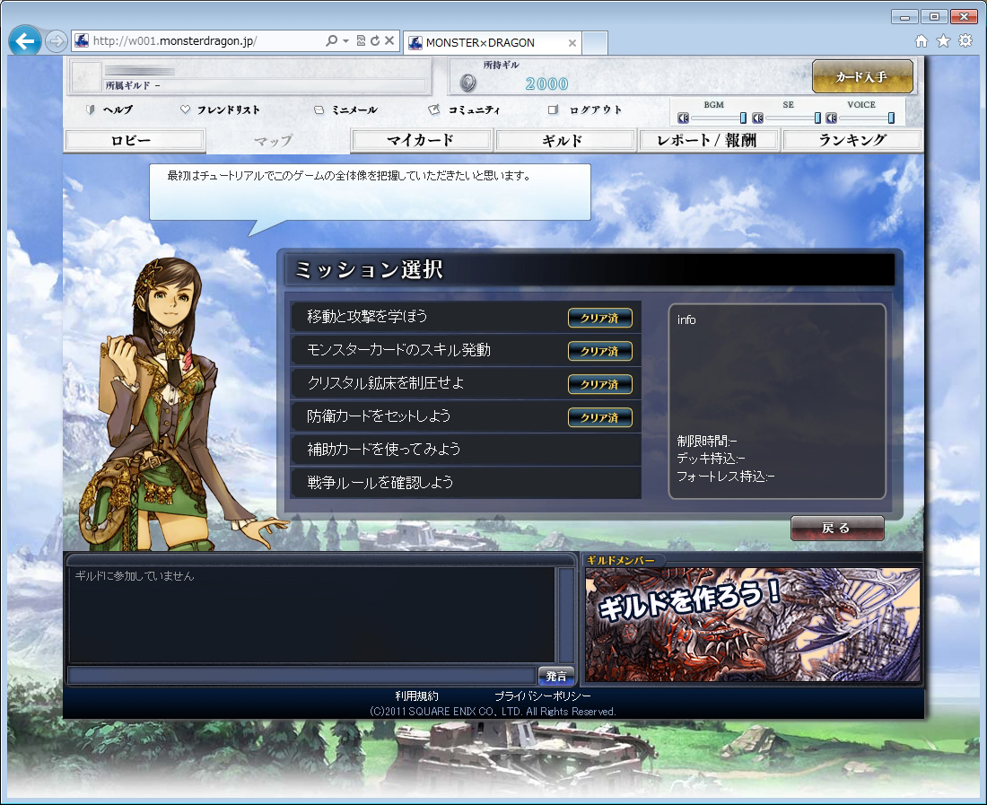Switch to ランキング tab

tap(852, 140)
